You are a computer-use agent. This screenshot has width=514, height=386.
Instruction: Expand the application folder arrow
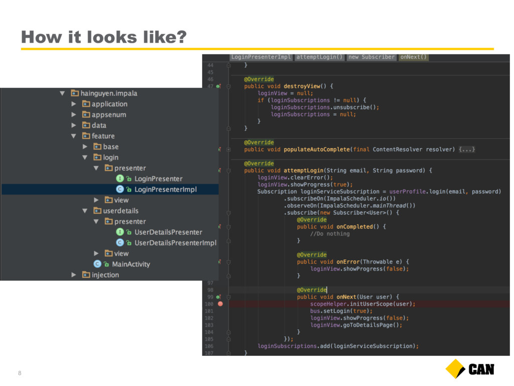74,104
